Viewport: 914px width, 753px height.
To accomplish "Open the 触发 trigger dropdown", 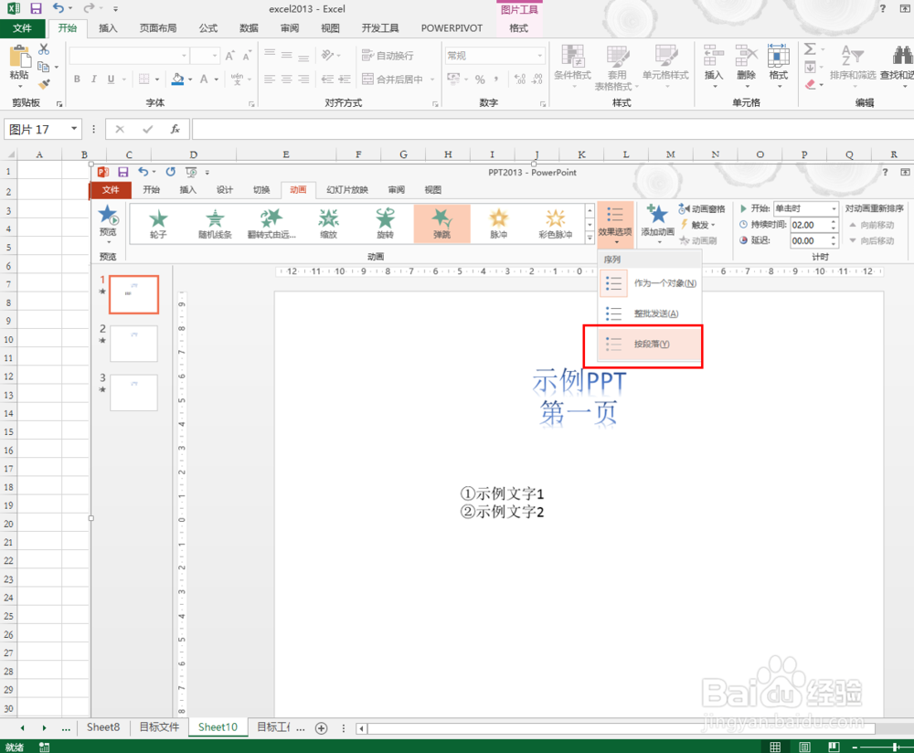I will (697, 225).
